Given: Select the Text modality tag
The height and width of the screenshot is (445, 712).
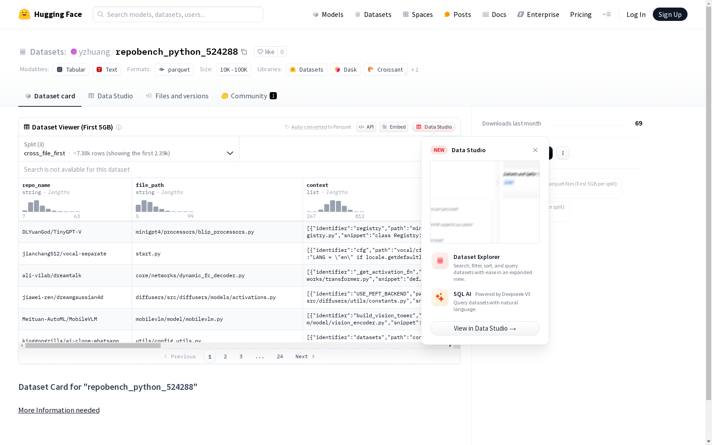Looking at the screenshot, I should tap(107, 69).
